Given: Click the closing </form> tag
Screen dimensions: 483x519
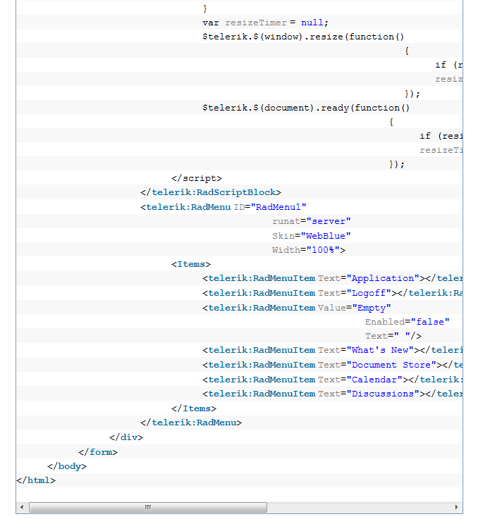Looking at the screenshot, I should pos(98,452).
